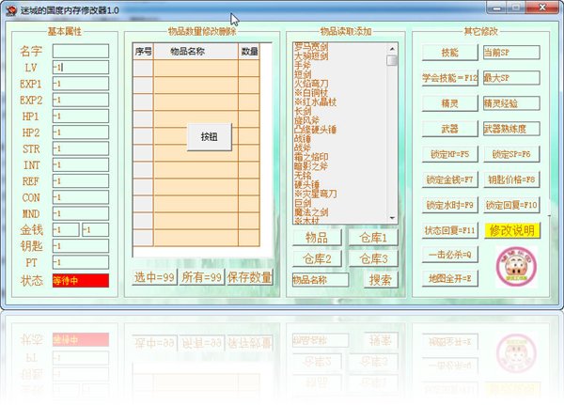The height and width of the screenshot is (405, 564).
Task: Click the MND value field
Action: tap(81, 213)
